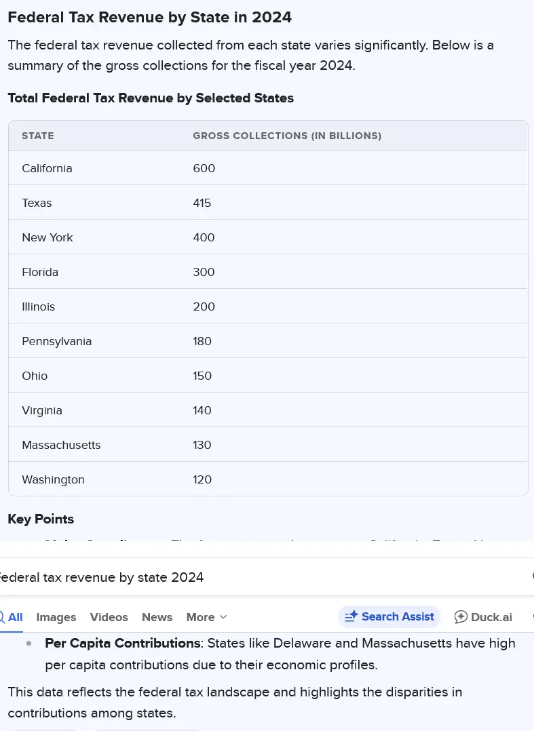Click Washington's 120 collections value
The width and height of the screenshot is (534, 731).
point(202,479)
